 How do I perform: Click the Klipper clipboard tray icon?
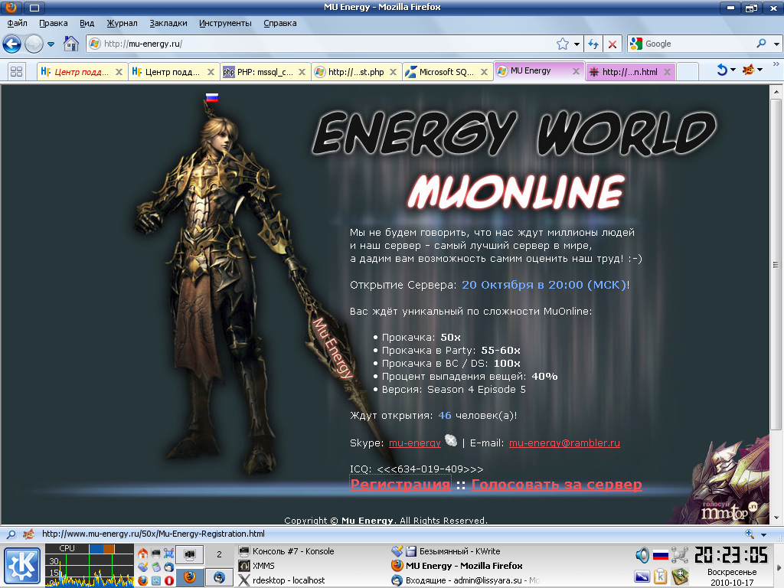point(661,577)
